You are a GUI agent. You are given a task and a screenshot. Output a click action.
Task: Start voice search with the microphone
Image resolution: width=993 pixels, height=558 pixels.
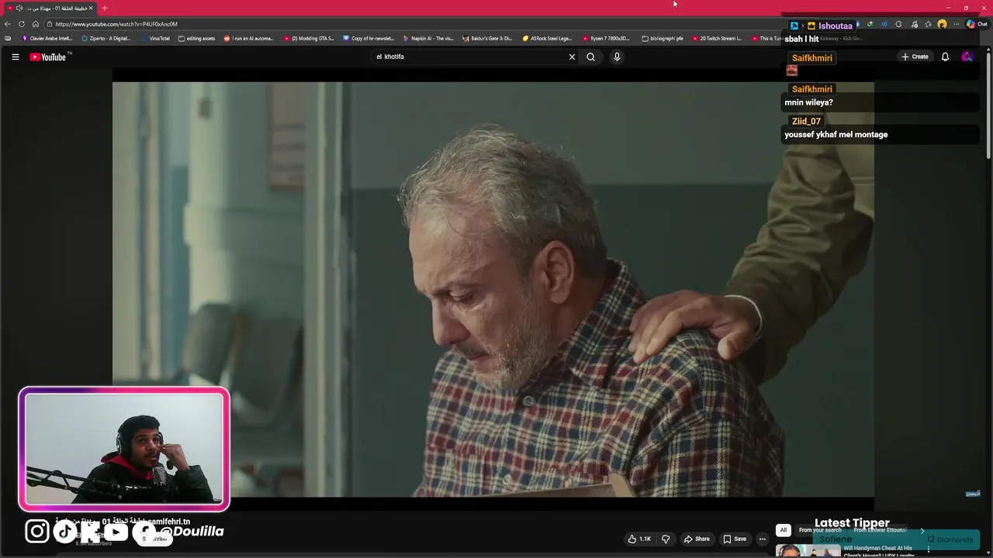617,57
